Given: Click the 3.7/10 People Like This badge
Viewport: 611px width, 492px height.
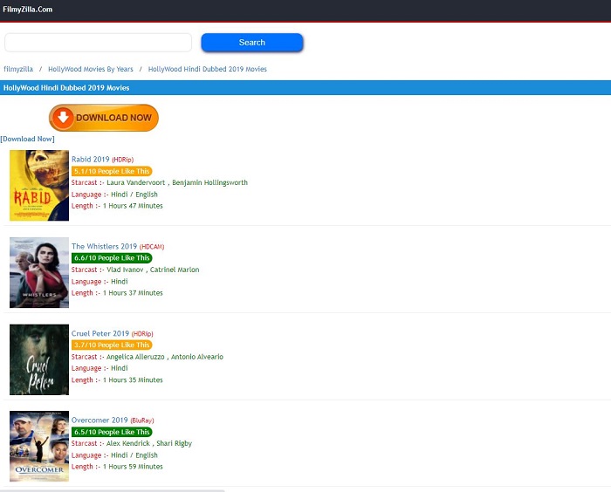Looking at the screenshot, I should [x=112, y=345].
